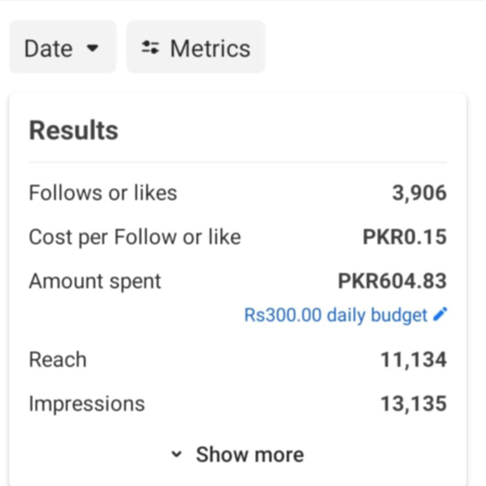486x486 pixels.
Task: Click the word Metrics in the filter button
Action: click(x=210, y=49)
